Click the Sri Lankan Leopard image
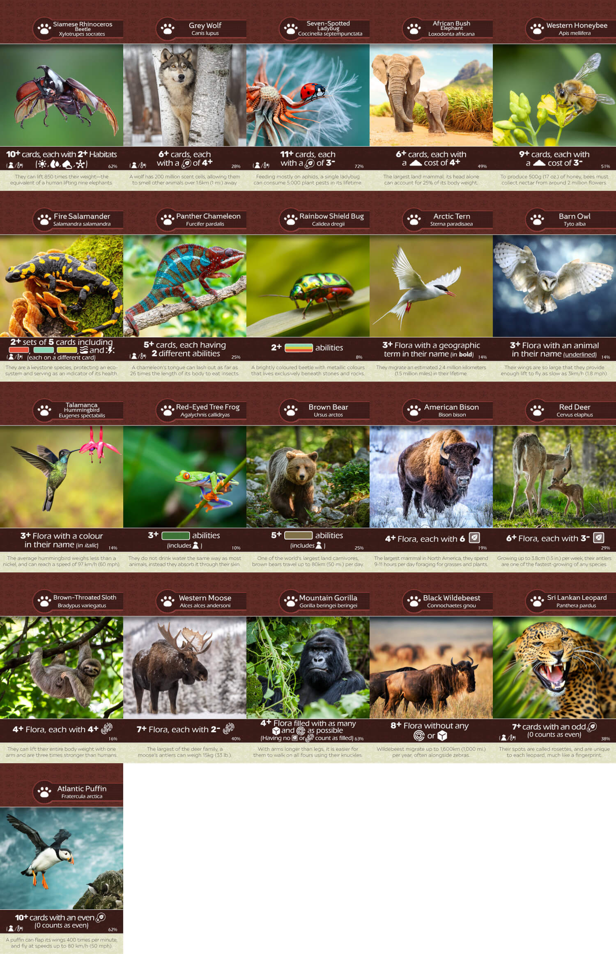 click(554, 667)
